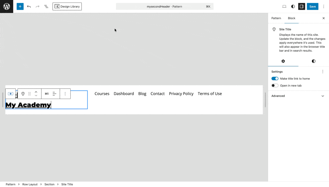Enable Open in new tab switch

tap(275, 85)
